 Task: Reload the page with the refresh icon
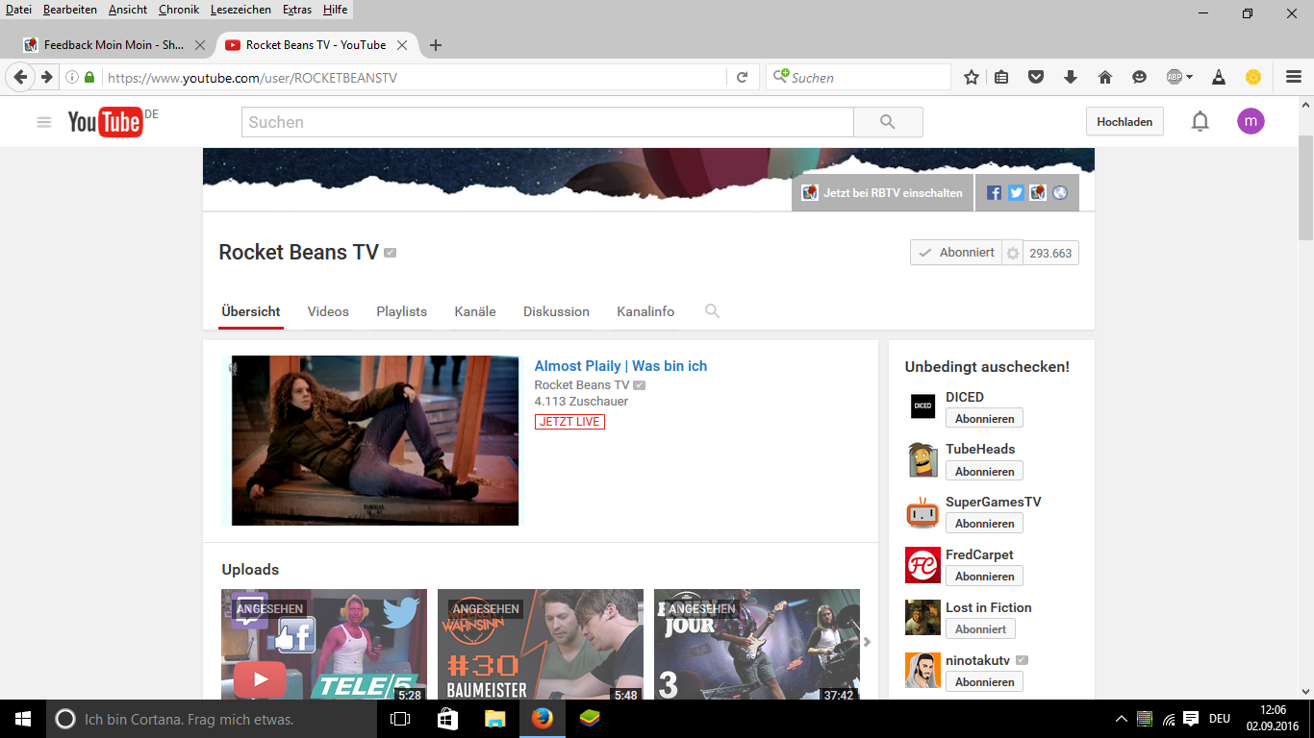742,77
